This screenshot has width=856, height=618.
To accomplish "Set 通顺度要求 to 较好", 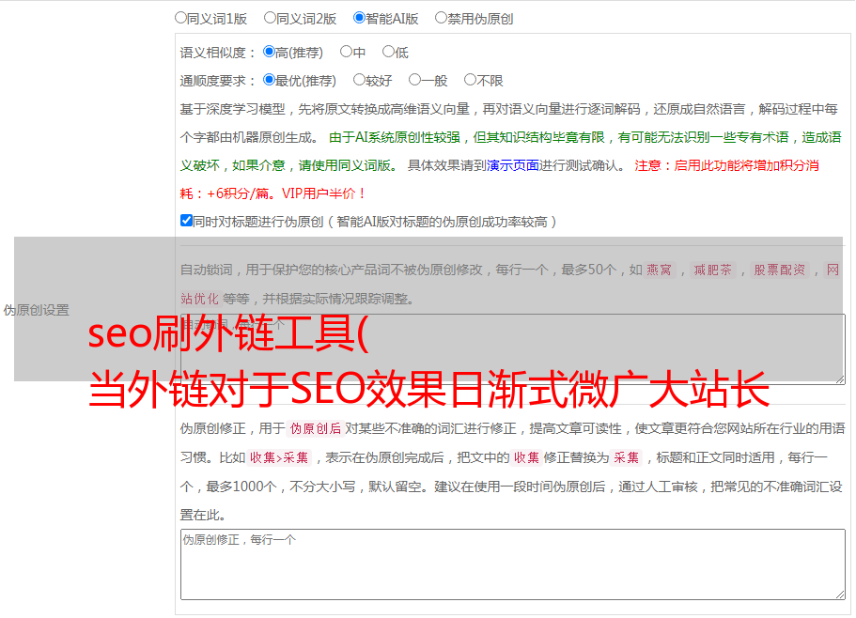I will pos(359,80).
